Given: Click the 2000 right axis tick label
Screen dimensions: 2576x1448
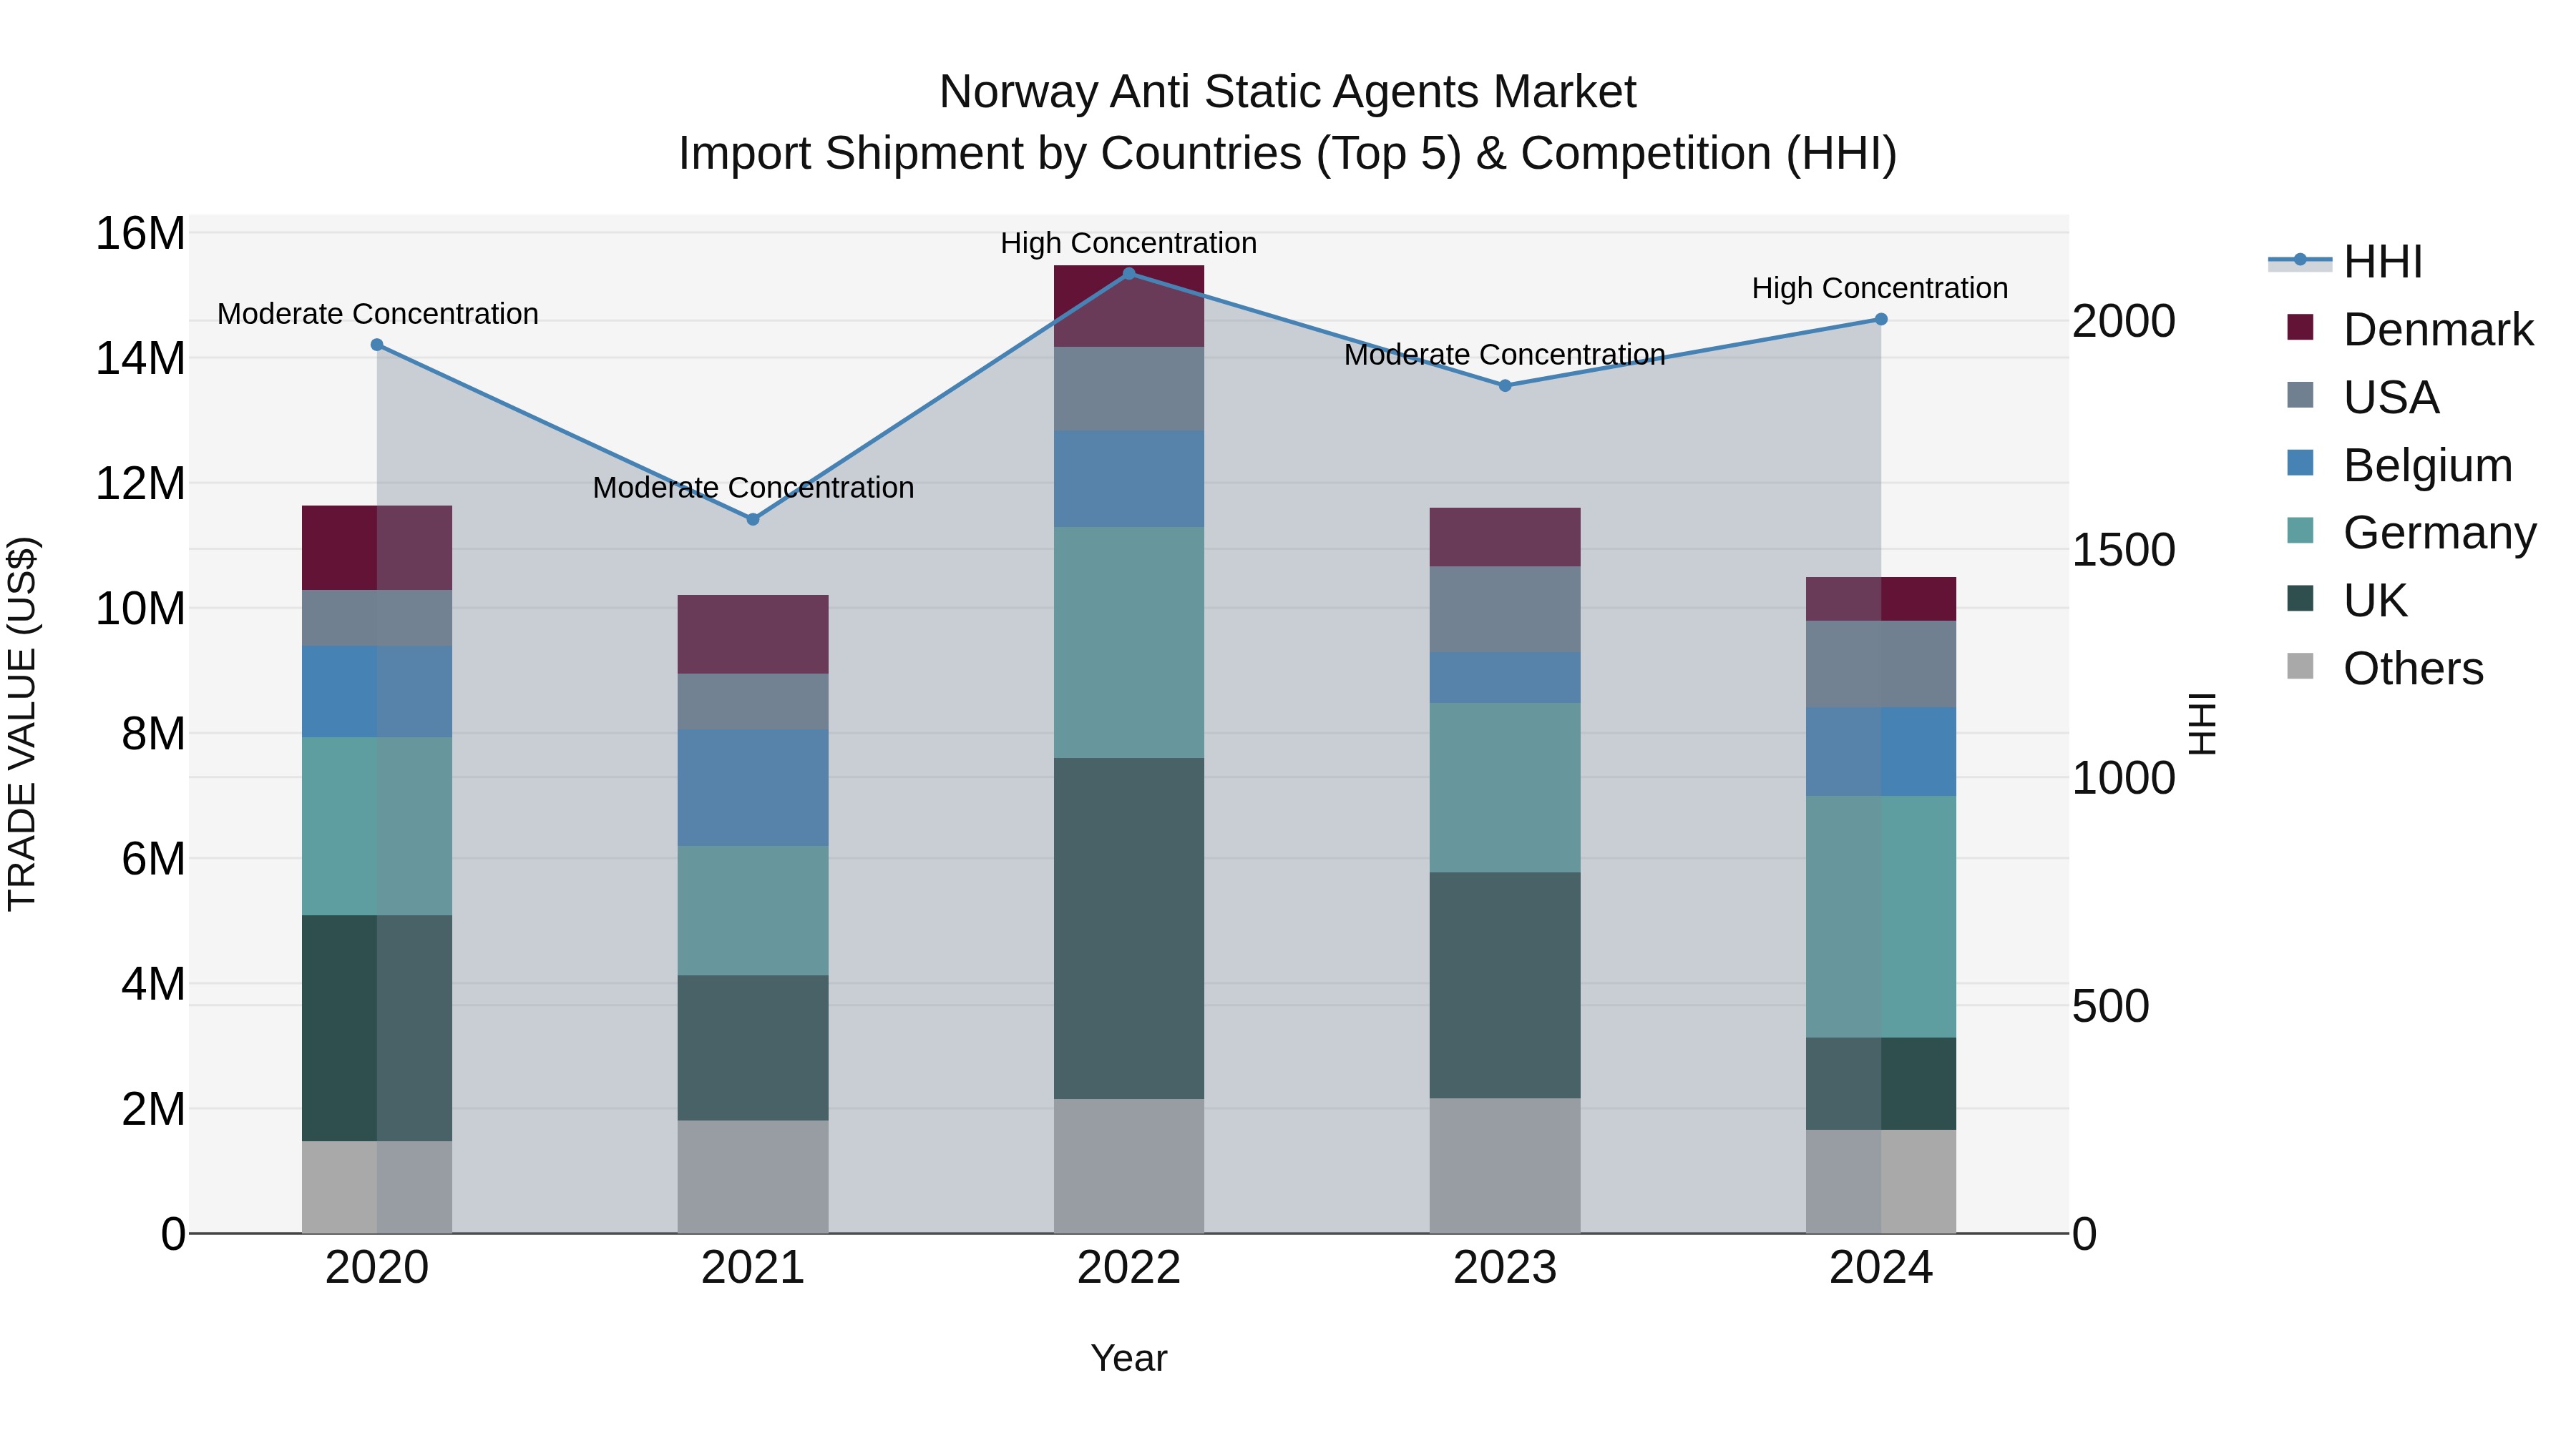Looking at the screenshot, I should pos(2124,322).
